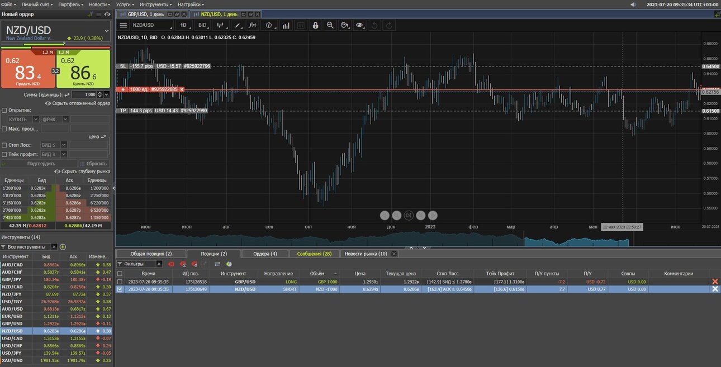Image resolution: width=721 pixels, height=367 pixels.
Task: Click the add instrument plus icon
Action: pos(63,246)
